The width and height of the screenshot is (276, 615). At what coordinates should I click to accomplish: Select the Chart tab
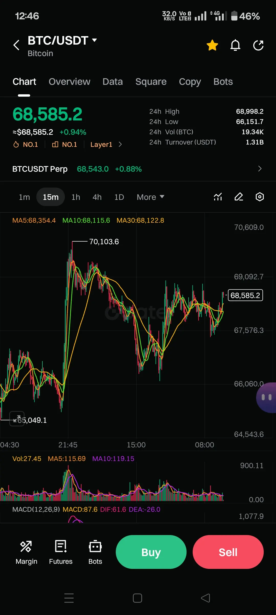(x=24, y=81)
